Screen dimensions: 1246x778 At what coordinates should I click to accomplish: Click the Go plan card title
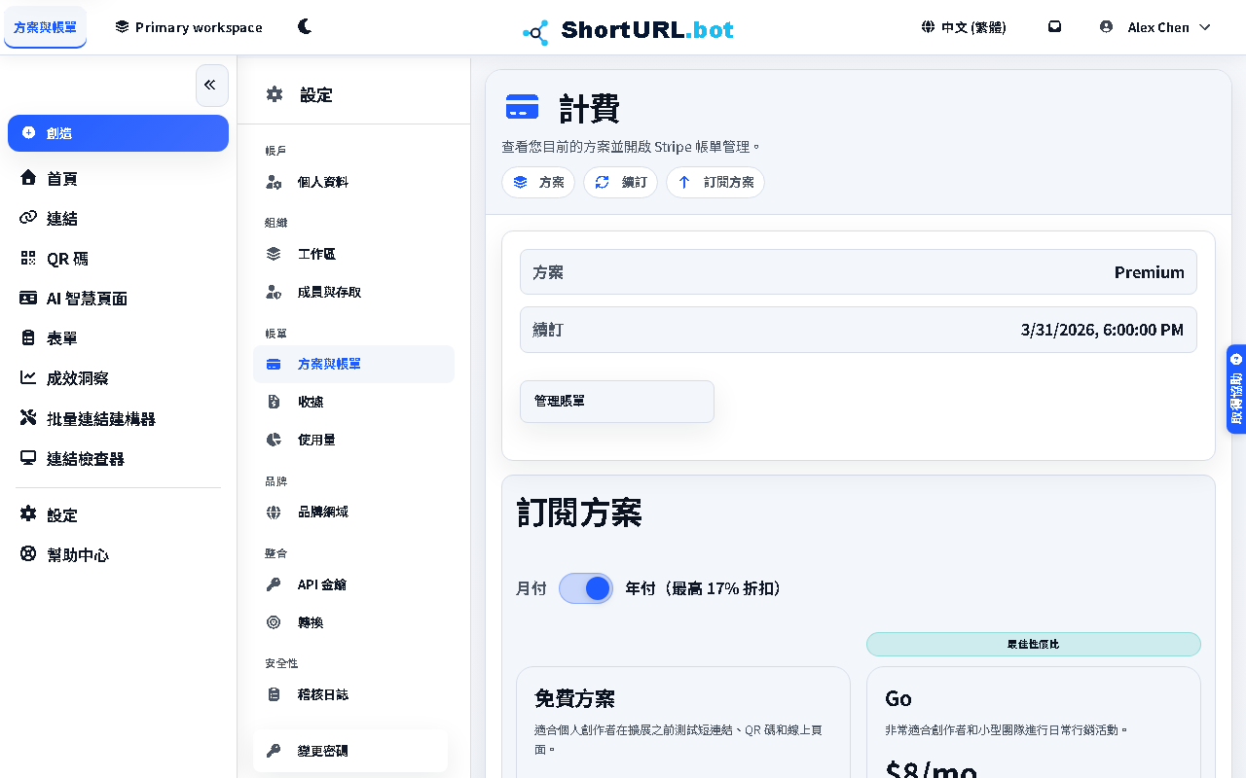pos(898,698)
